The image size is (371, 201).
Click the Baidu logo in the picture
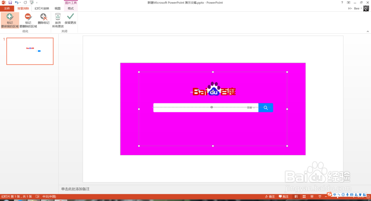click(x=214, y=89)
